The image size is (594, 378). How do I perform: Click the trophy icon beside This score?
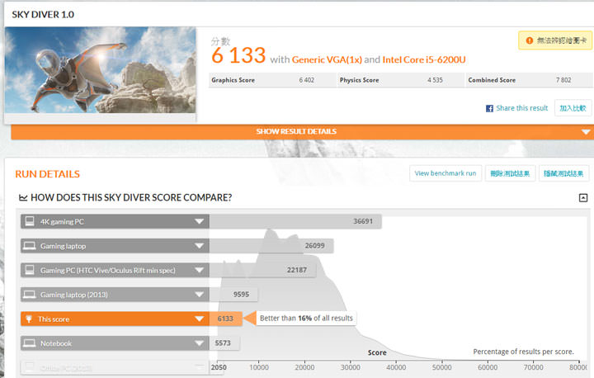pos(30,319)
